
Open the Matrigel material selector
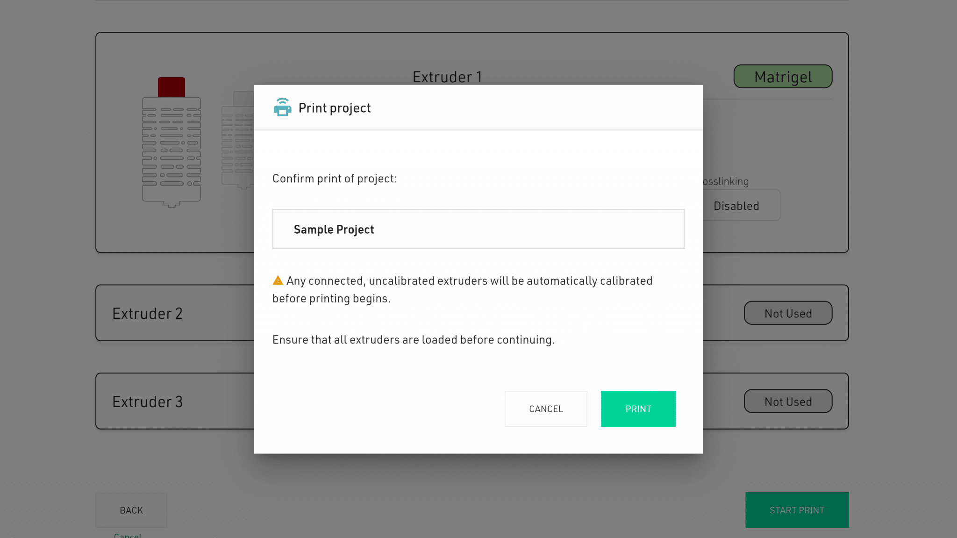click(783, 77)
